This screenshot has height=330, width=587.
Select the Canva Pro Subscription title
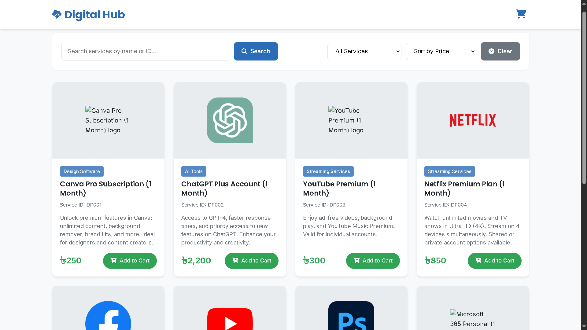click(106, 188)
